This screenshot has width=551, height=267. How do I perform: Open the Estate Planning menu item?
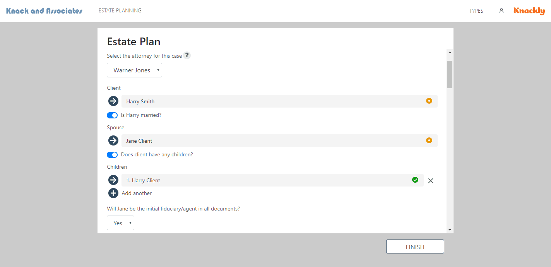coord(120,11)
